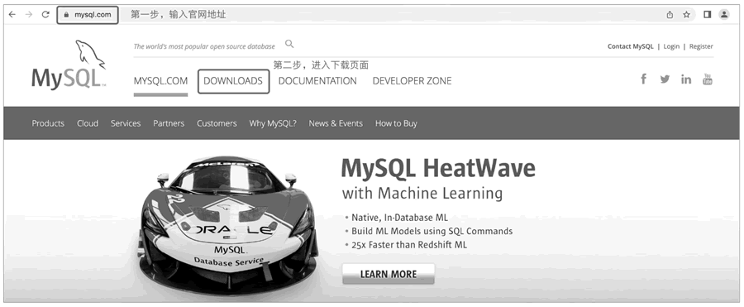Switch to the DOCUMENTATION tab
The height and width of the screenshot is (307, 744).
click(317, 81)
